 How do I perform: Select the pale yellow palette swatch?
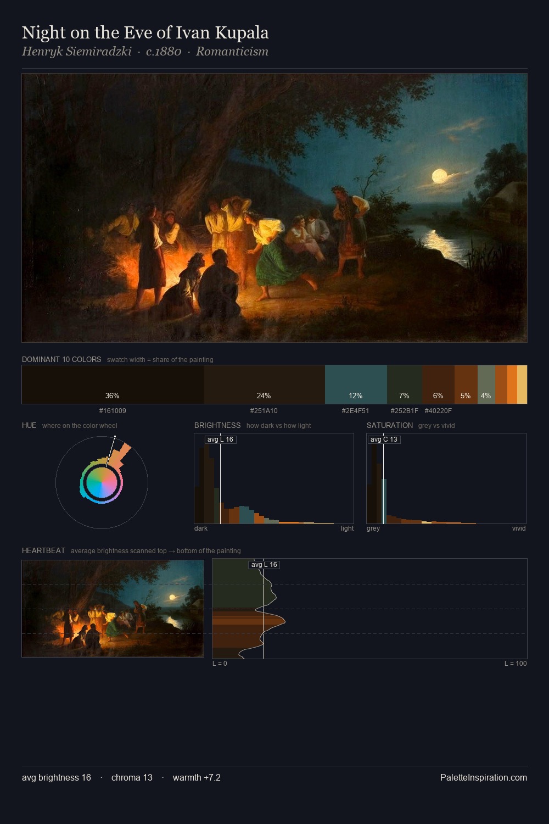(x=522, y=385)
